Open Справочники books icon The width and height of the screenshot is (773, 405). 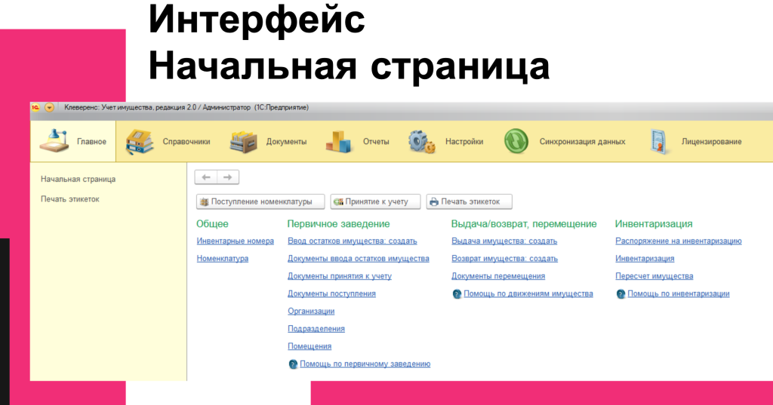click(140, 141)
